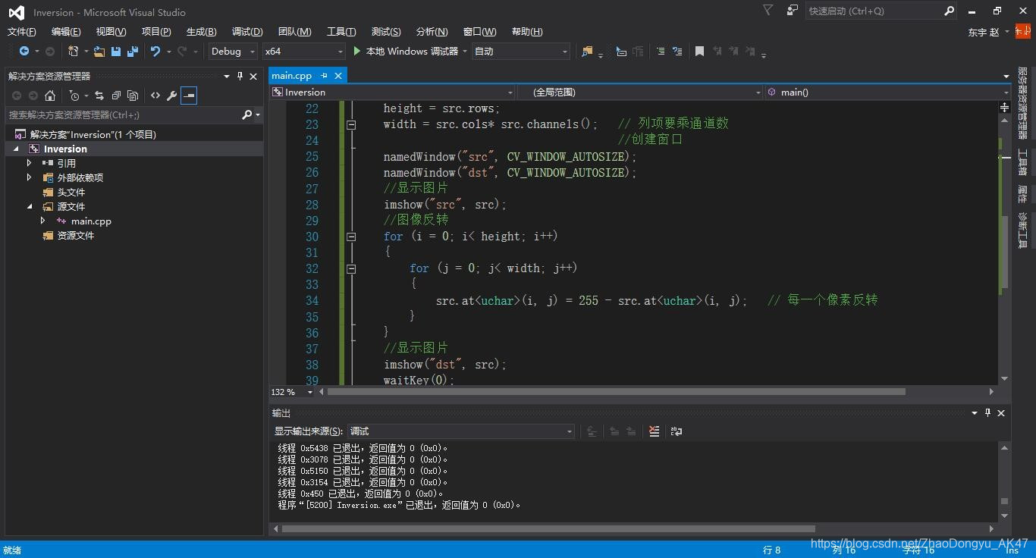Click the Solution Explorer search magnifier icon
Screen dimensions: 1036x558
246,114
